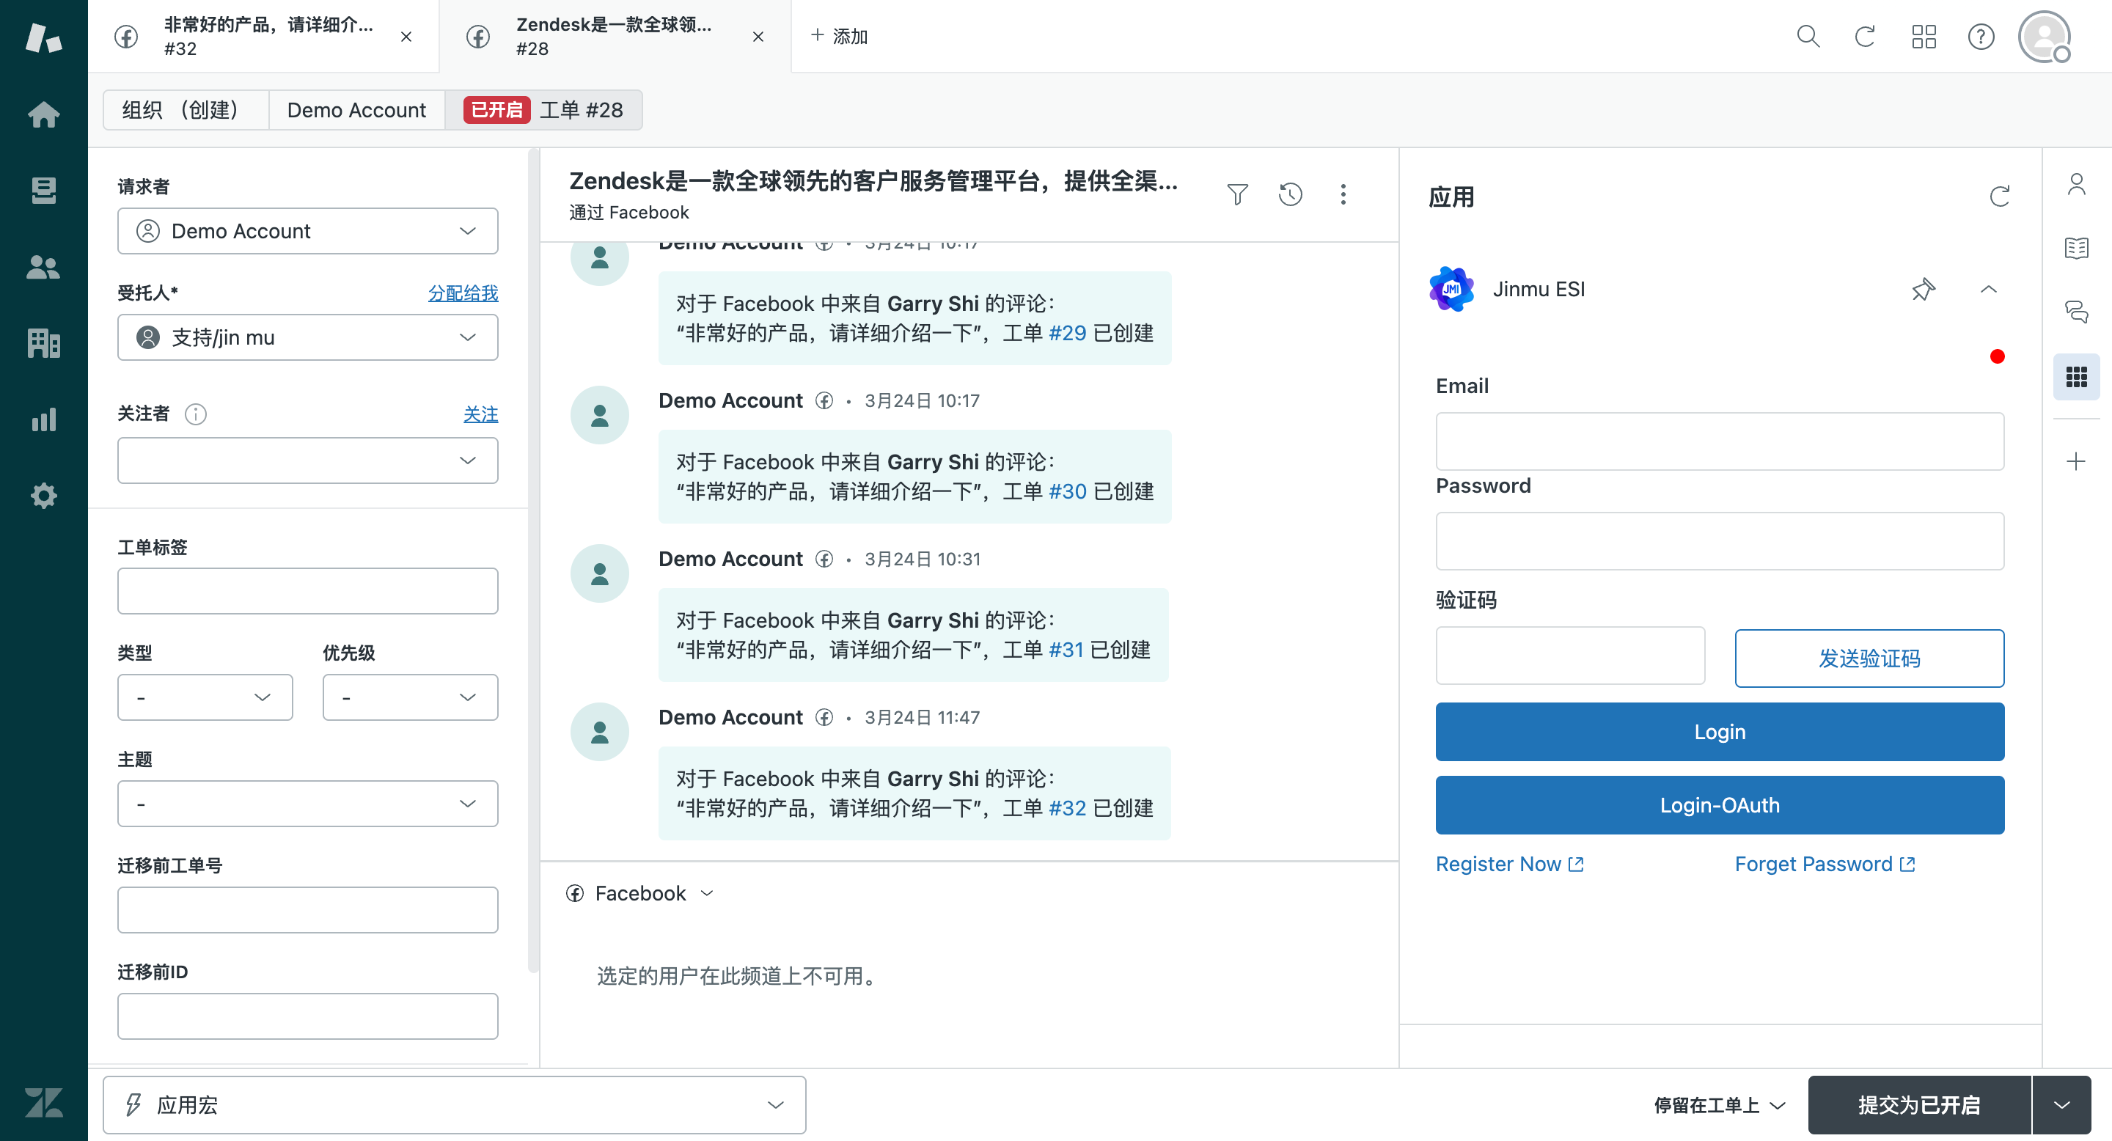
Task: Reload the Apps panel
Action: tap(2000, 197)
